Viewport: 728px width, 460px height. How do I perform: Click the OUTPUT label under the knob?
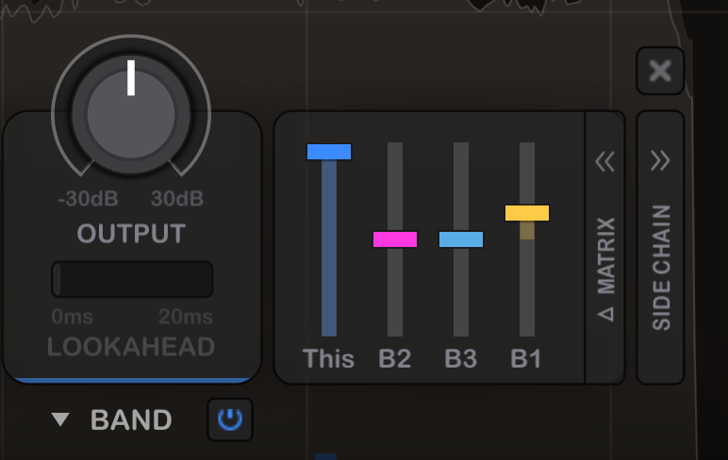point(131,234)
